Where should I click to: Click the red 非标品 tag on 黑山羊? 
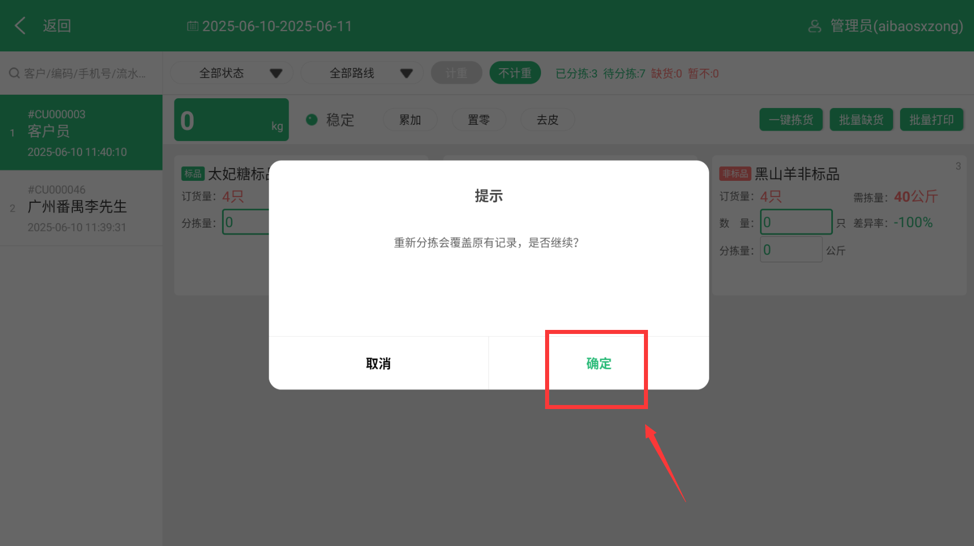(735, 173)
